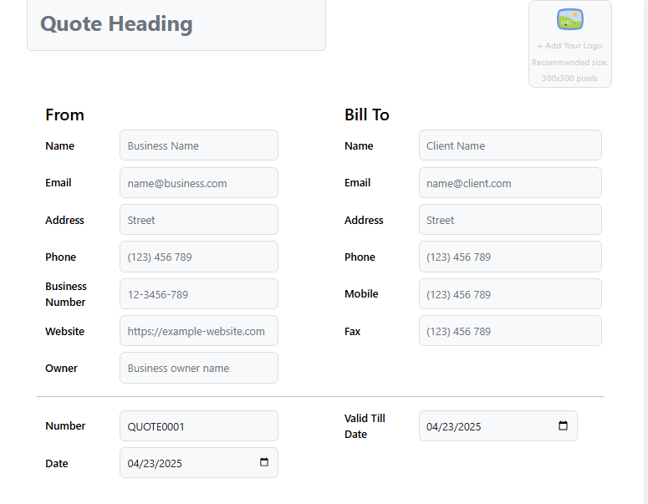Click the Bill To Phone field

point(509,257)
